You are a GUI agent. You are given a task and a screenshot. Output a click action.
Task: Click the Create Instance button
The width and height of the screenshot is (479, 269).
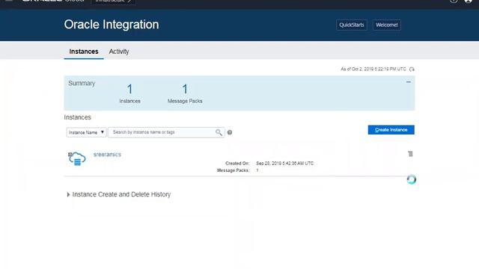[391, 130]
